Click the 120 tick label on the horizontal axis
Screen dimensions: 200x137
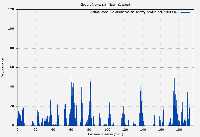(x=125, y=129)
